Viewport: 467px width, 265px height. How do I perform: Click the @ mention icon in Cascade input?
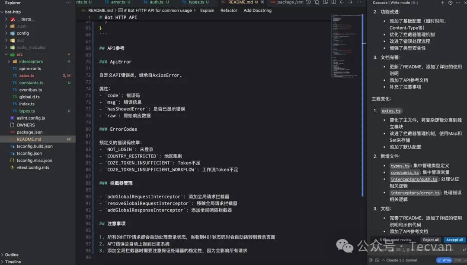371,260
